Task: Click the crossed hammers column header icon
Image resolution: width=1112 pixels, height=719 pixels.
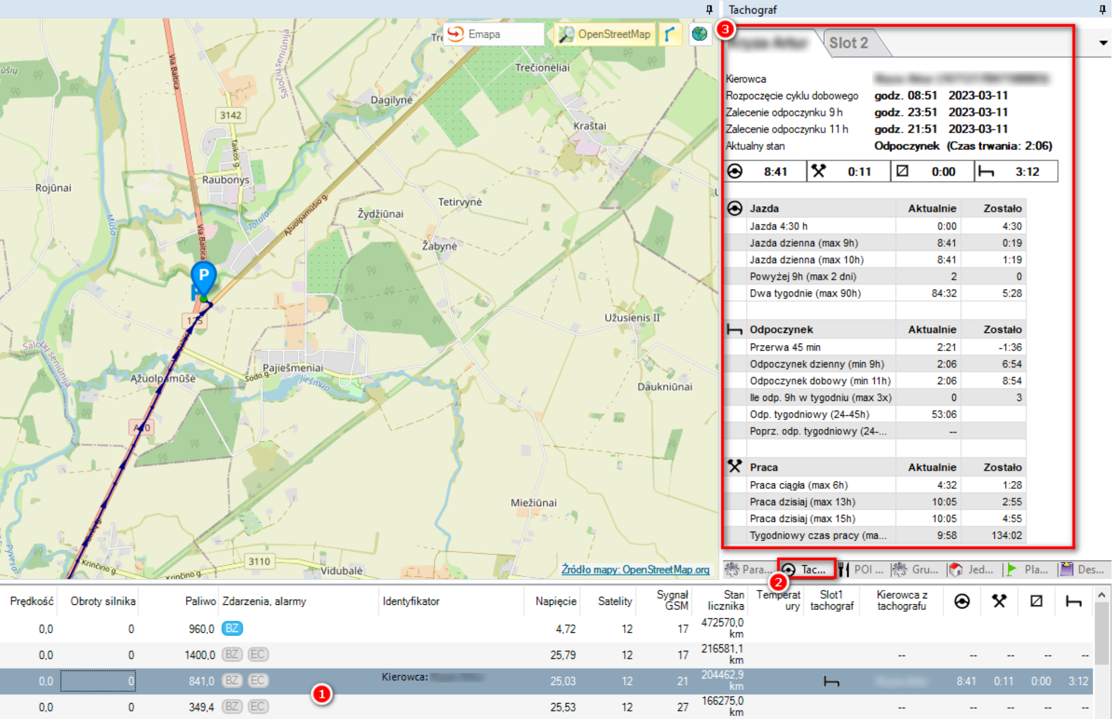Action: point(999,601)
